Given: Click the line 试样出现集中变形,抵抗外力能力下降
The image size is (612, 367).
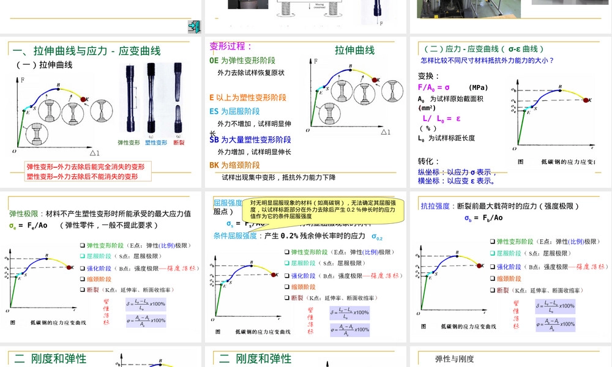Looking at the screenshot, I should pyautogui.click(x=278, y=177).
